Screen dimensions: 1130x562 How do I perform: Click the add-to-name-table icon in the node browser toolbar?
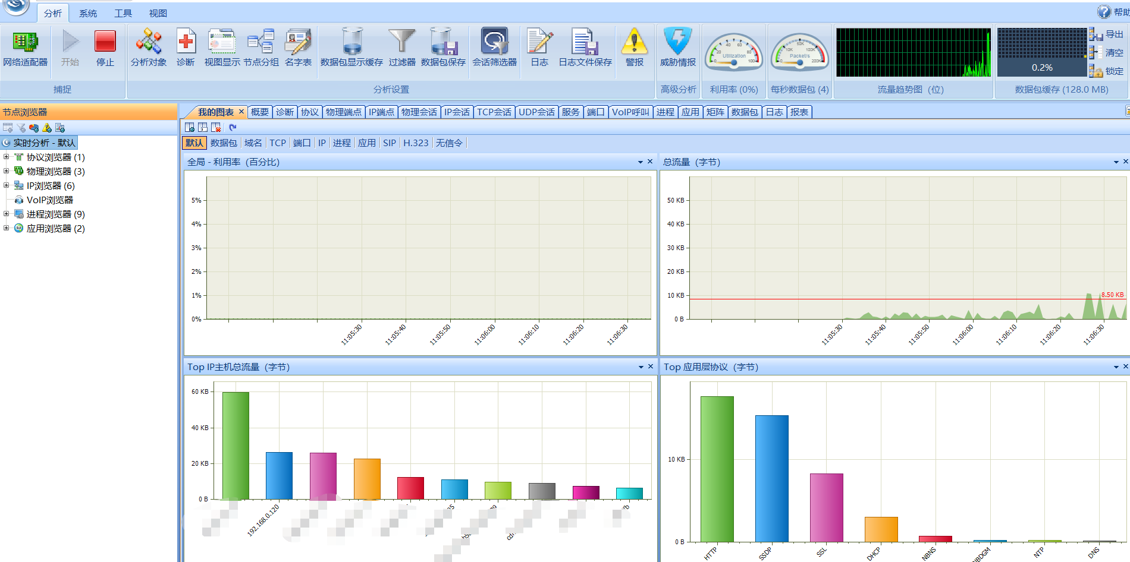[x=8, y=128]
